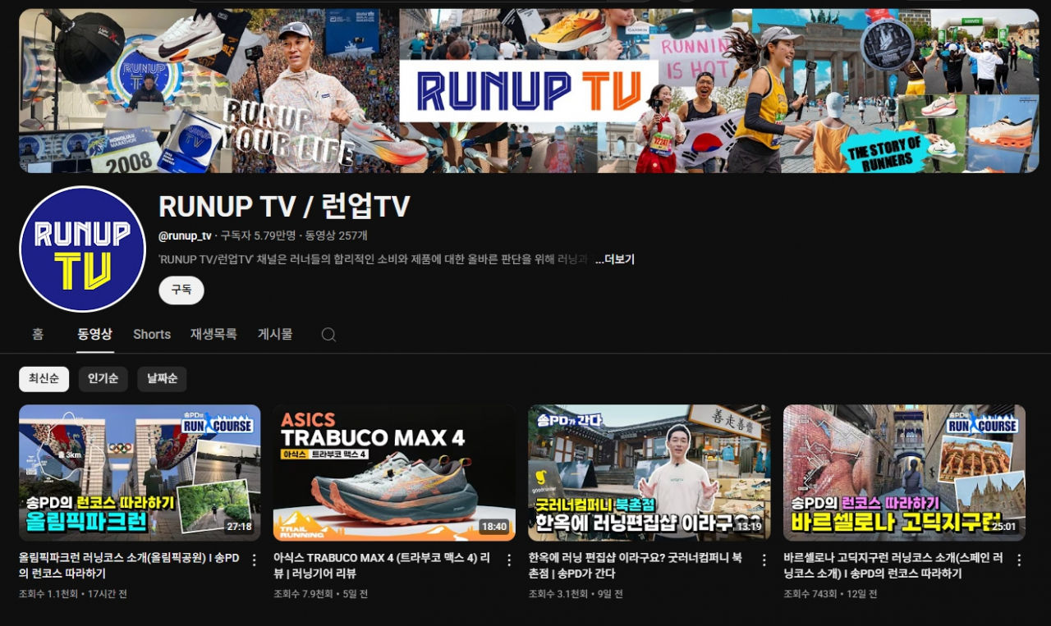Viewport: 1051px width, 626px height.
Task: Select the 최신순 sort chip
Action: click(x=44, y=379)
